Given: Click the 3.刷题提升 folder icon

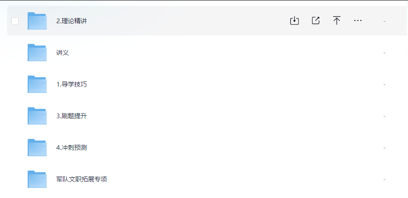Looking at the screenshot, I should (x=37, y=116).
